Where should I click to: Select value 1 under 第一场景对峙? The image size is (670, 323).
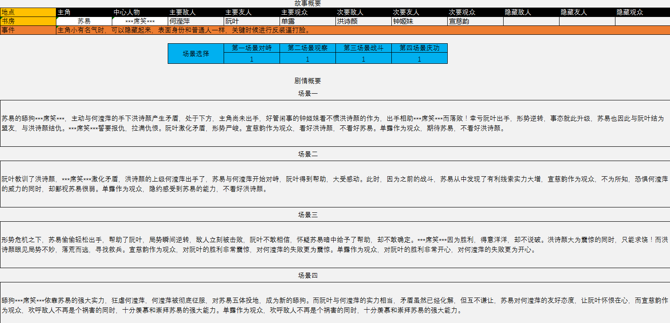[252, 58]
